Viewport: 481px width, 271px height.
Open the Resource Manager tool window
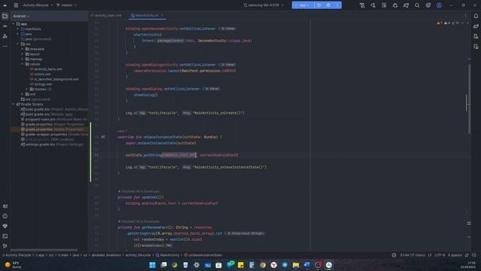[5, 36]
